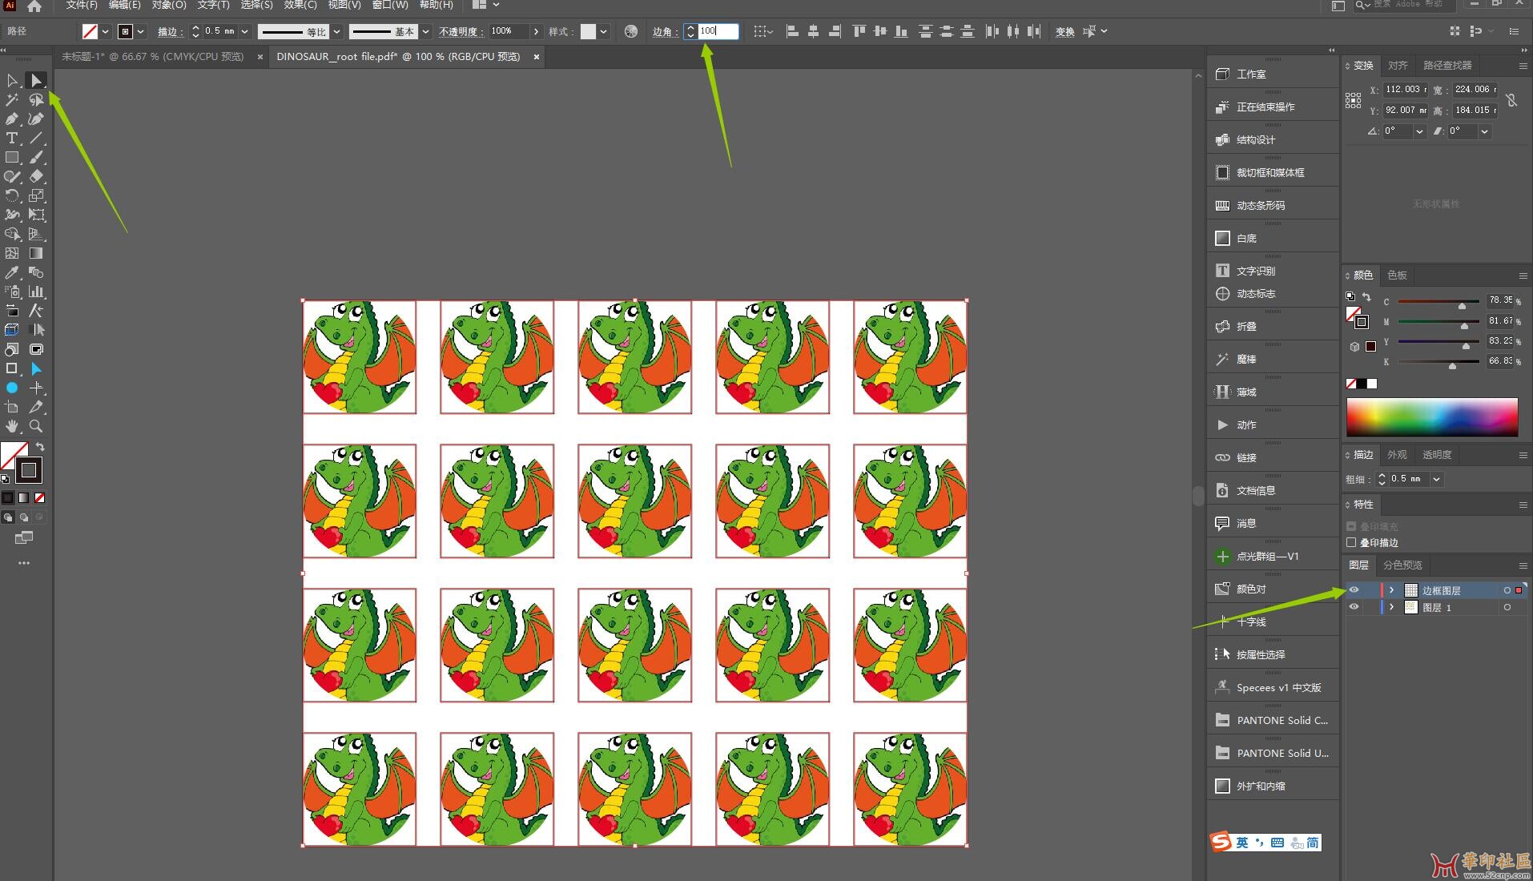Open the 文字识别 panel

click(x=1273, y=271)
